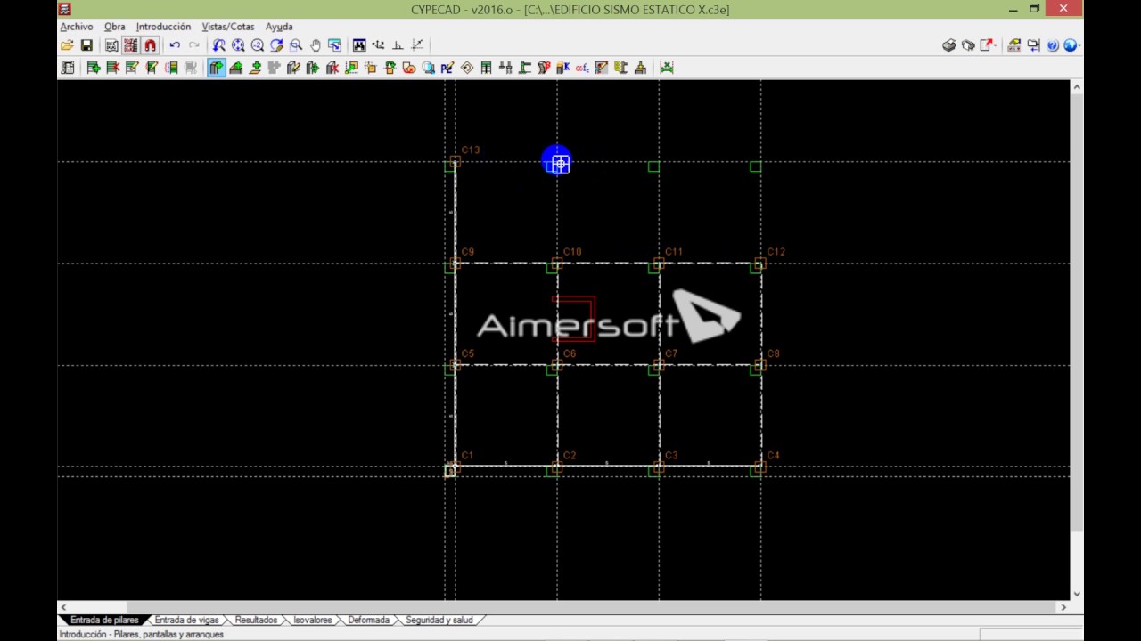Click the blue globe icon

pyautogui.click(x=1069, y=45)
